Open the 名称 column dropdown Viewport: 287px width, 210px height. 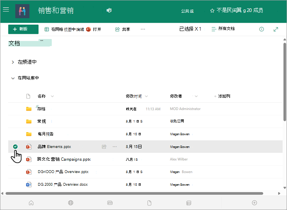(x=52, y=96)
